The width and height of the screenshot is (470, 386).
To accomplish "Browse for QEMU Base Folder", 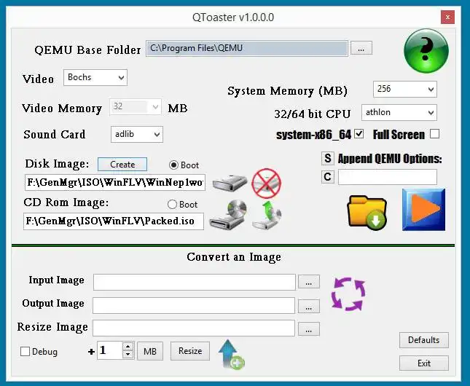I will [361, 48].
